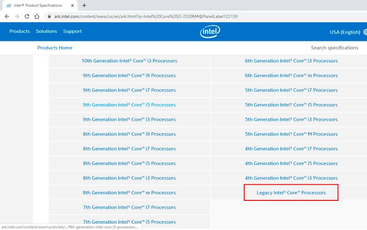Open 8th Generation Core m Processors
Image resolution: width=367 pixels, height=230 pixels.
click(x=129, y=193)
